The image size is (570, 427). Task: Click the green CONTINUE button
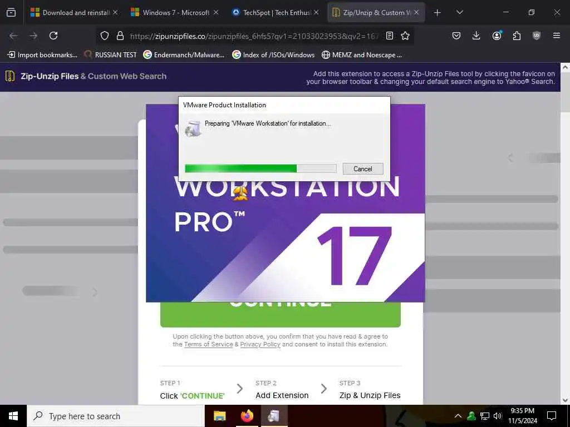pos(281,315)
